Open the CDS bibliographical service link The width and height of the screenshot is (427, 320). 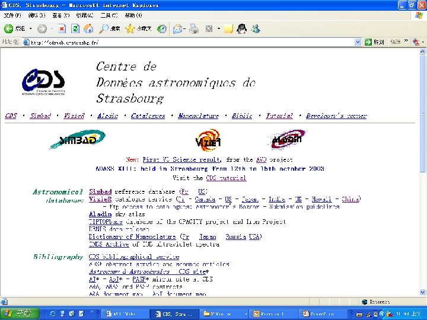click(x=134, y=257)
